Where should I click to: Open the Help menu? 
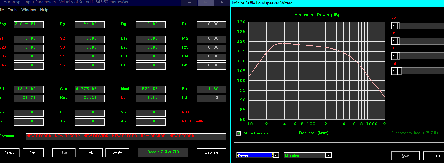click(x=44, y=10)
